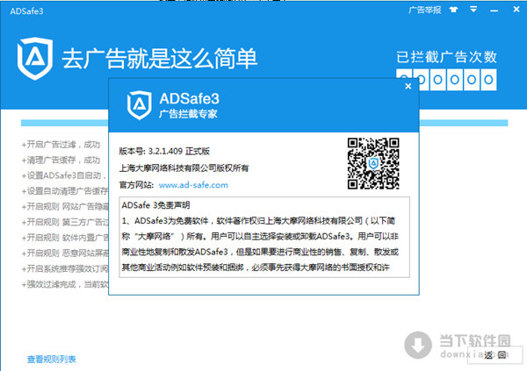Image resolution: width=527 pixels, height=371 pixels.
Task: Click log line +开启规则 软件内置广告
Action: pos(65,238)
